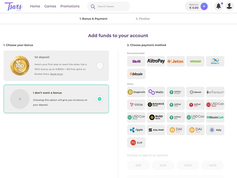Select the Ethereum payment tile
The image size is (237, 178).
(x=215, y=92)
